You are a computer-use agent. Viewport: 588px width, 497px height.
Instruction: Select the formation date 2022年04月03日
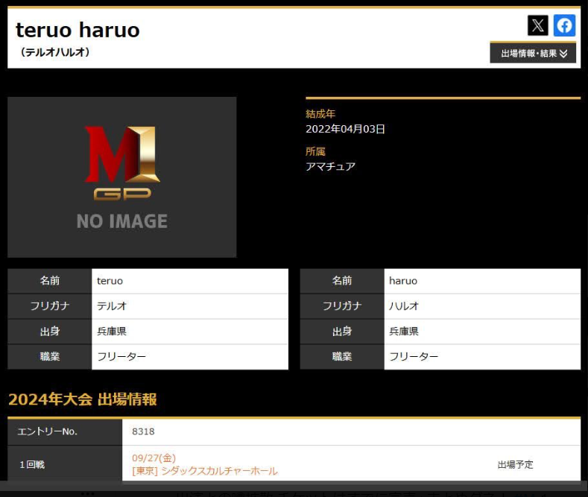[345, 129]
